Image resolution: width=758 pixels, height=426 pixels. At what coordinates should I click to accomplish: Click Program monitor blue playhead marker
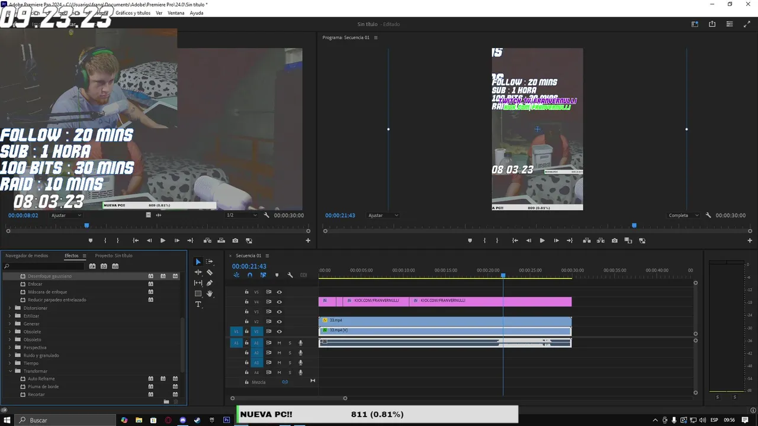click(x=634, y=225)
